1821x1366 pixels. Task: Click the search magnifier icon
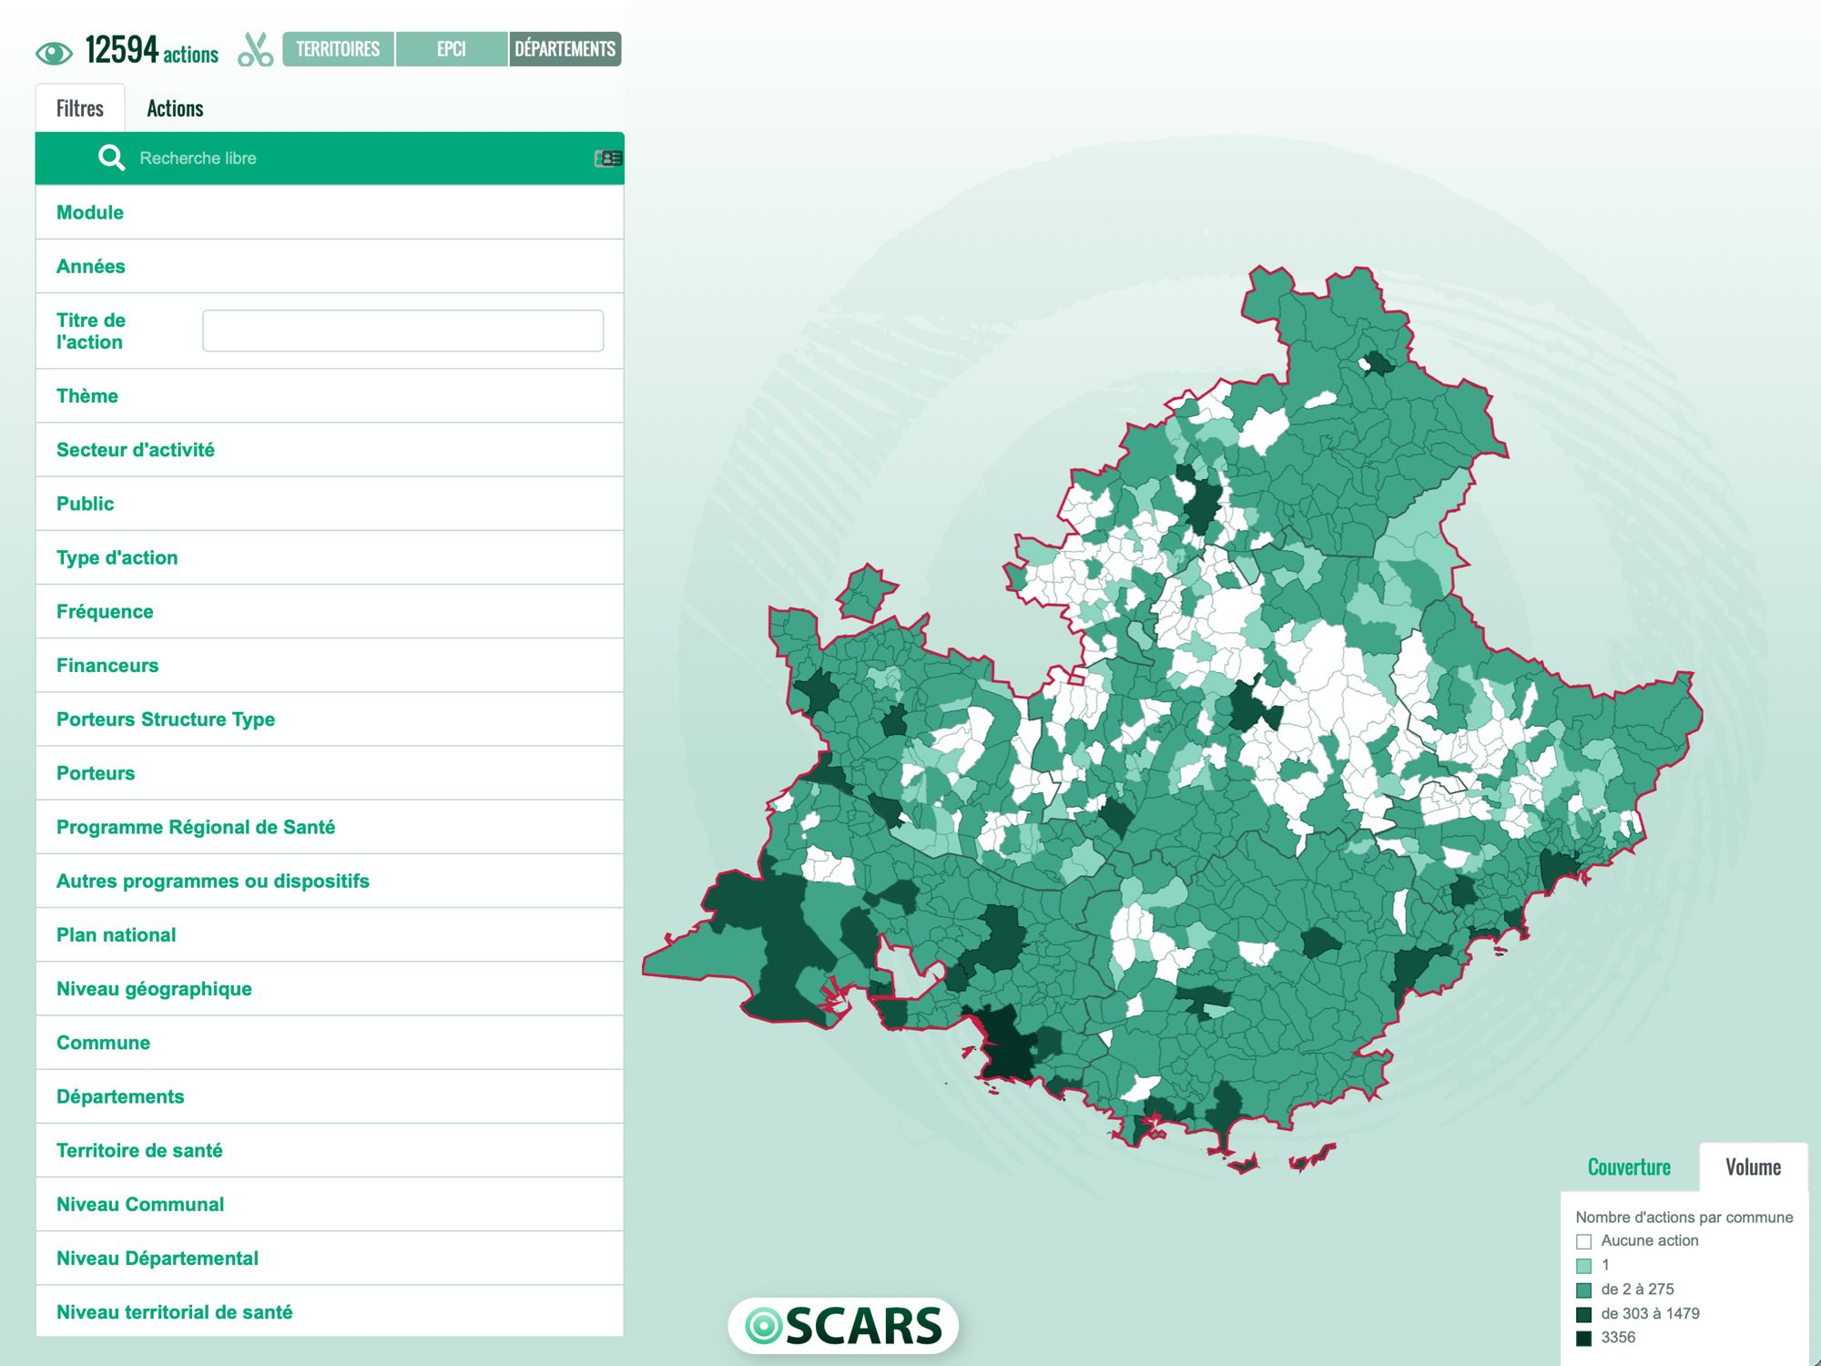click(x=111, y=158)
